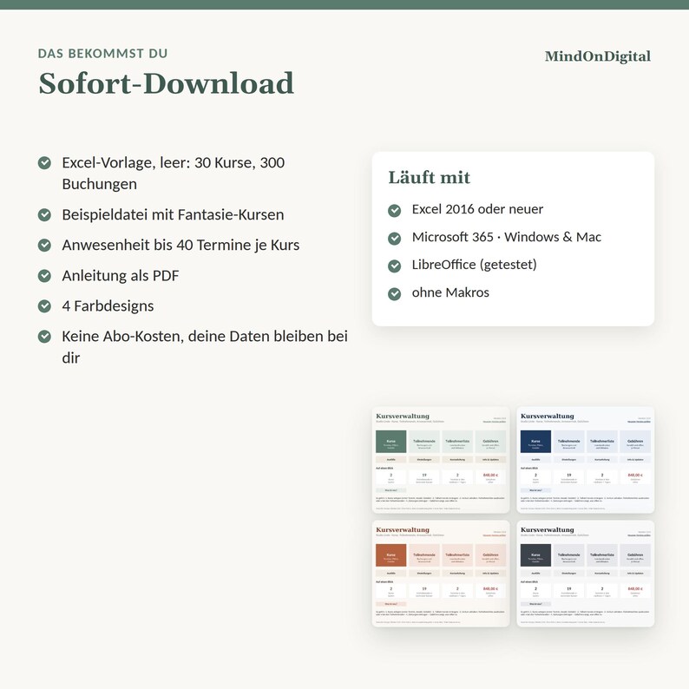Click the checkmark next to Anleitung als PDF
This screenshot has height=689, width=689.
tap(44, 276)
